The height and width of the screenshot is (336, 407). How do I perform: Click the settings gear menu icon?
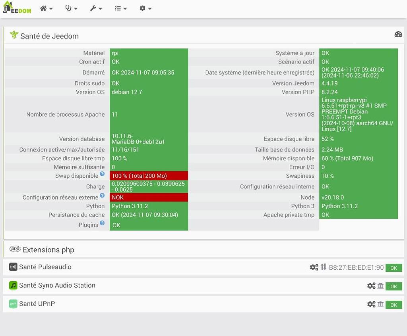(x=143, y=8)
